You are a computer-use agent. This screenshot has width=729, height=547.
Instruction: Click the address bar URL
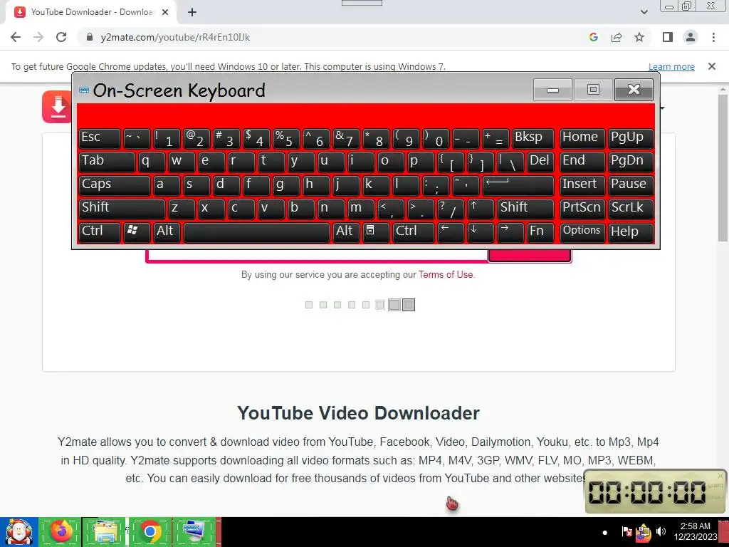(175, 37)
